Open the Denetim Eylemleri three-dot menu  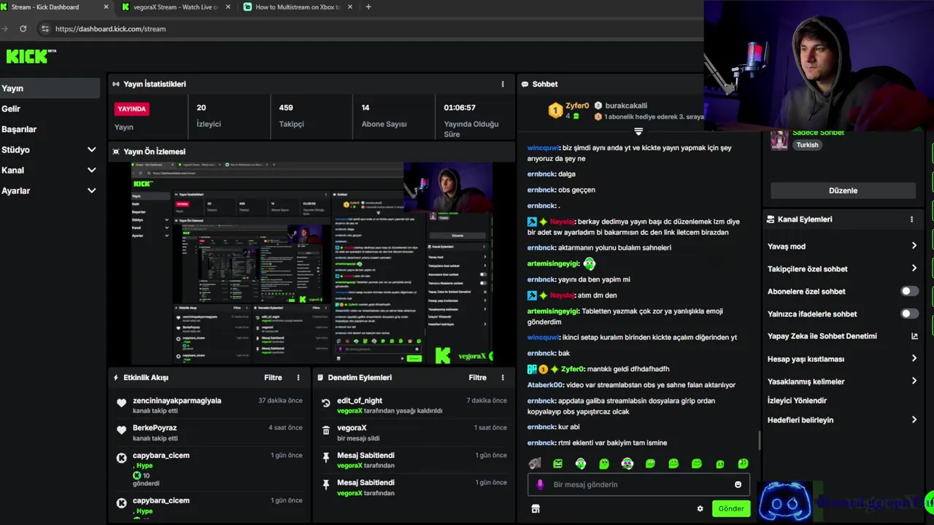click(502, 378)
